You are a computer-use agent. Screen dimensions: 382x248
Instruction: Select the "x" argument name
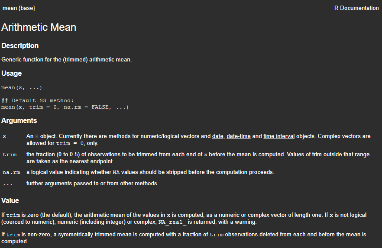coord(4,136)
